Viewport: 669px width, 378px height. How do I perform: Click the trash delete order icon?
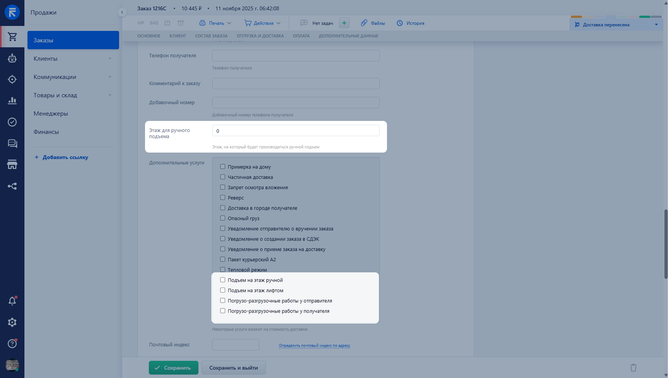634,368
